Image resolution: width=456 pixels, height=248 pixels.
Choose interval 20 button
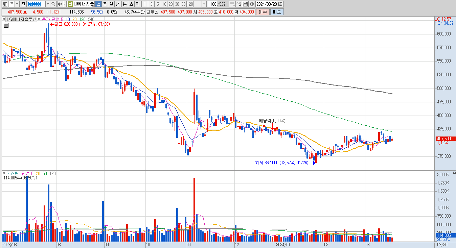point(170,4)
